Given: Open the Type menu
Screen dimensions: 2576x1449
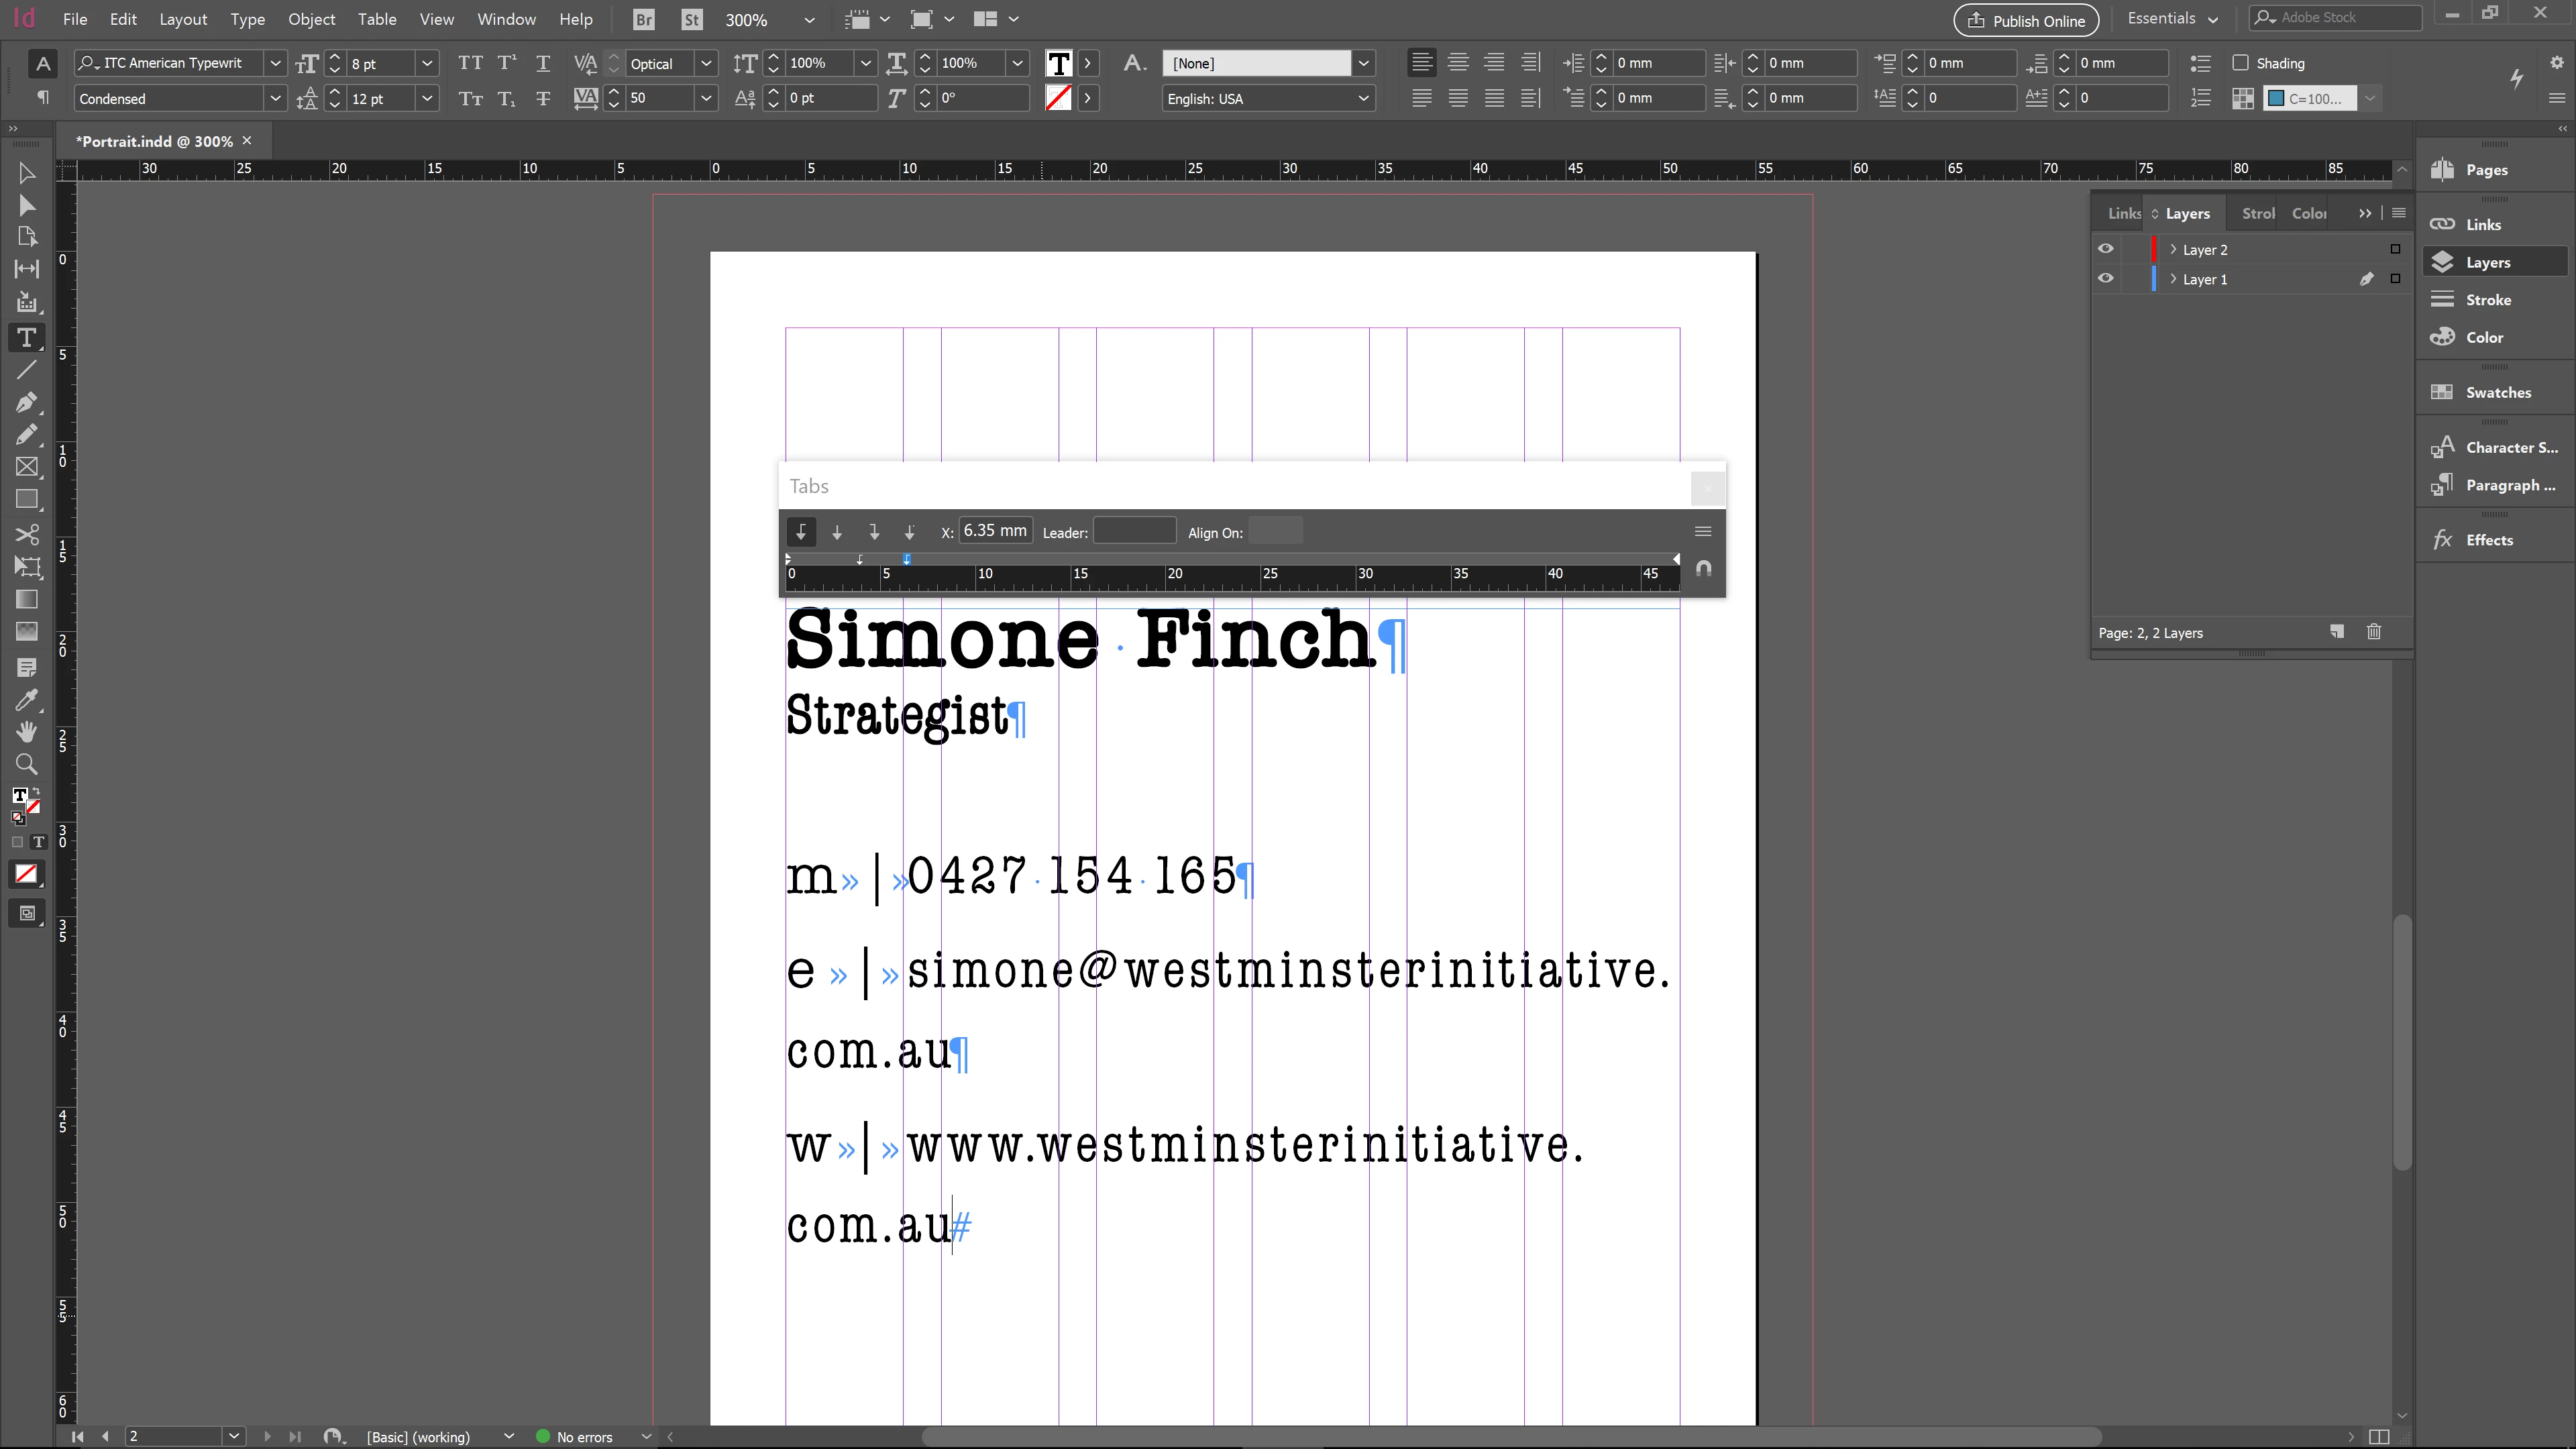Looking at the screenshot, I should point(247,19).
